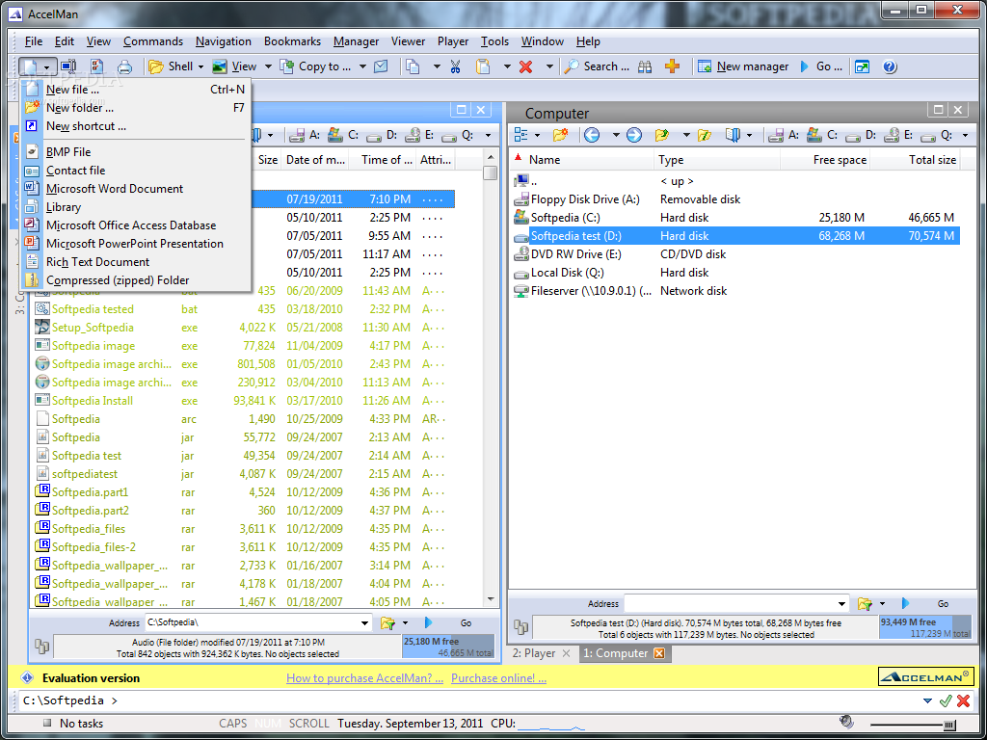Click the Copy to clipboard icon
Viewport: 987px width, 740px height.
(413, 66)
